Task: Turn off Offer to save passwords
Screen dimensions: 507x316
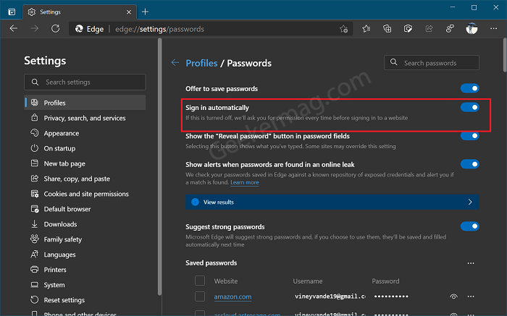Action: (470, 88)
